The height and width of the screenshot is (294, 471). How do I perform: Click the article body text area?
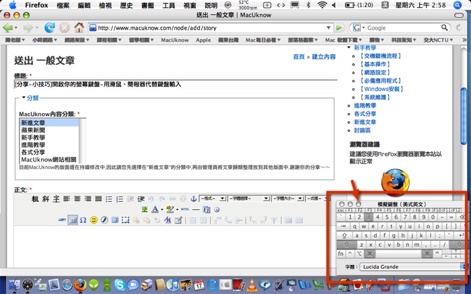(x=171, y=246)
